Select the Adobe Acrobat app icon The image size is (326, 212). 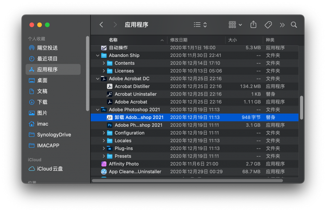[x=110, y=102]
